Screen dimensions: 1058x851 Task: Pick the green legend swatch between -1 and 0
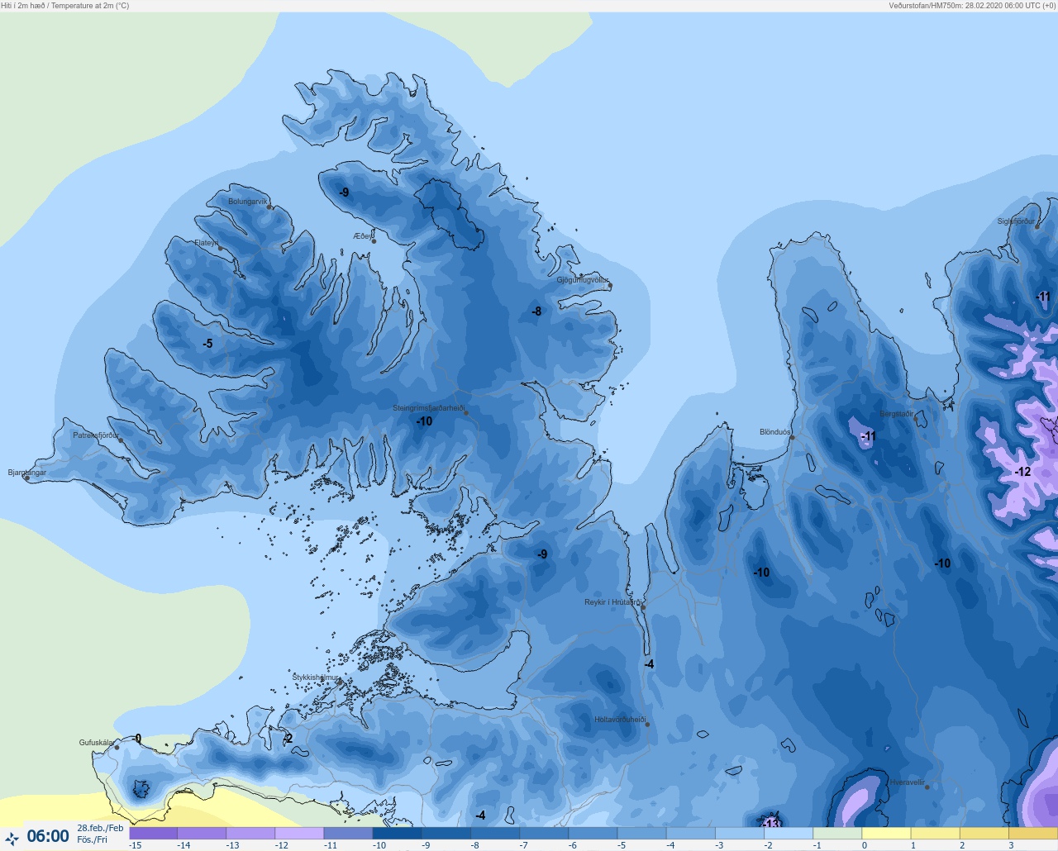pyautogui.click(x=837, y=834)
